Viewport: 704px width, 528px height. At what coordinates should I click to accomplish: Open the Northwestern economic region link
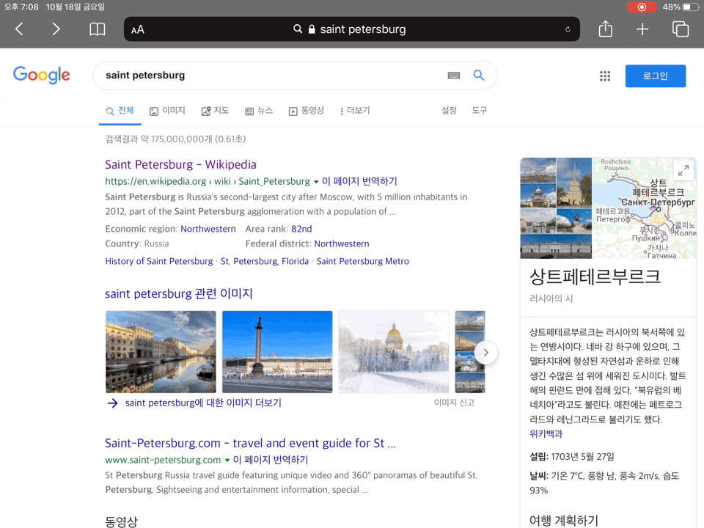click(x=208, y=229)
